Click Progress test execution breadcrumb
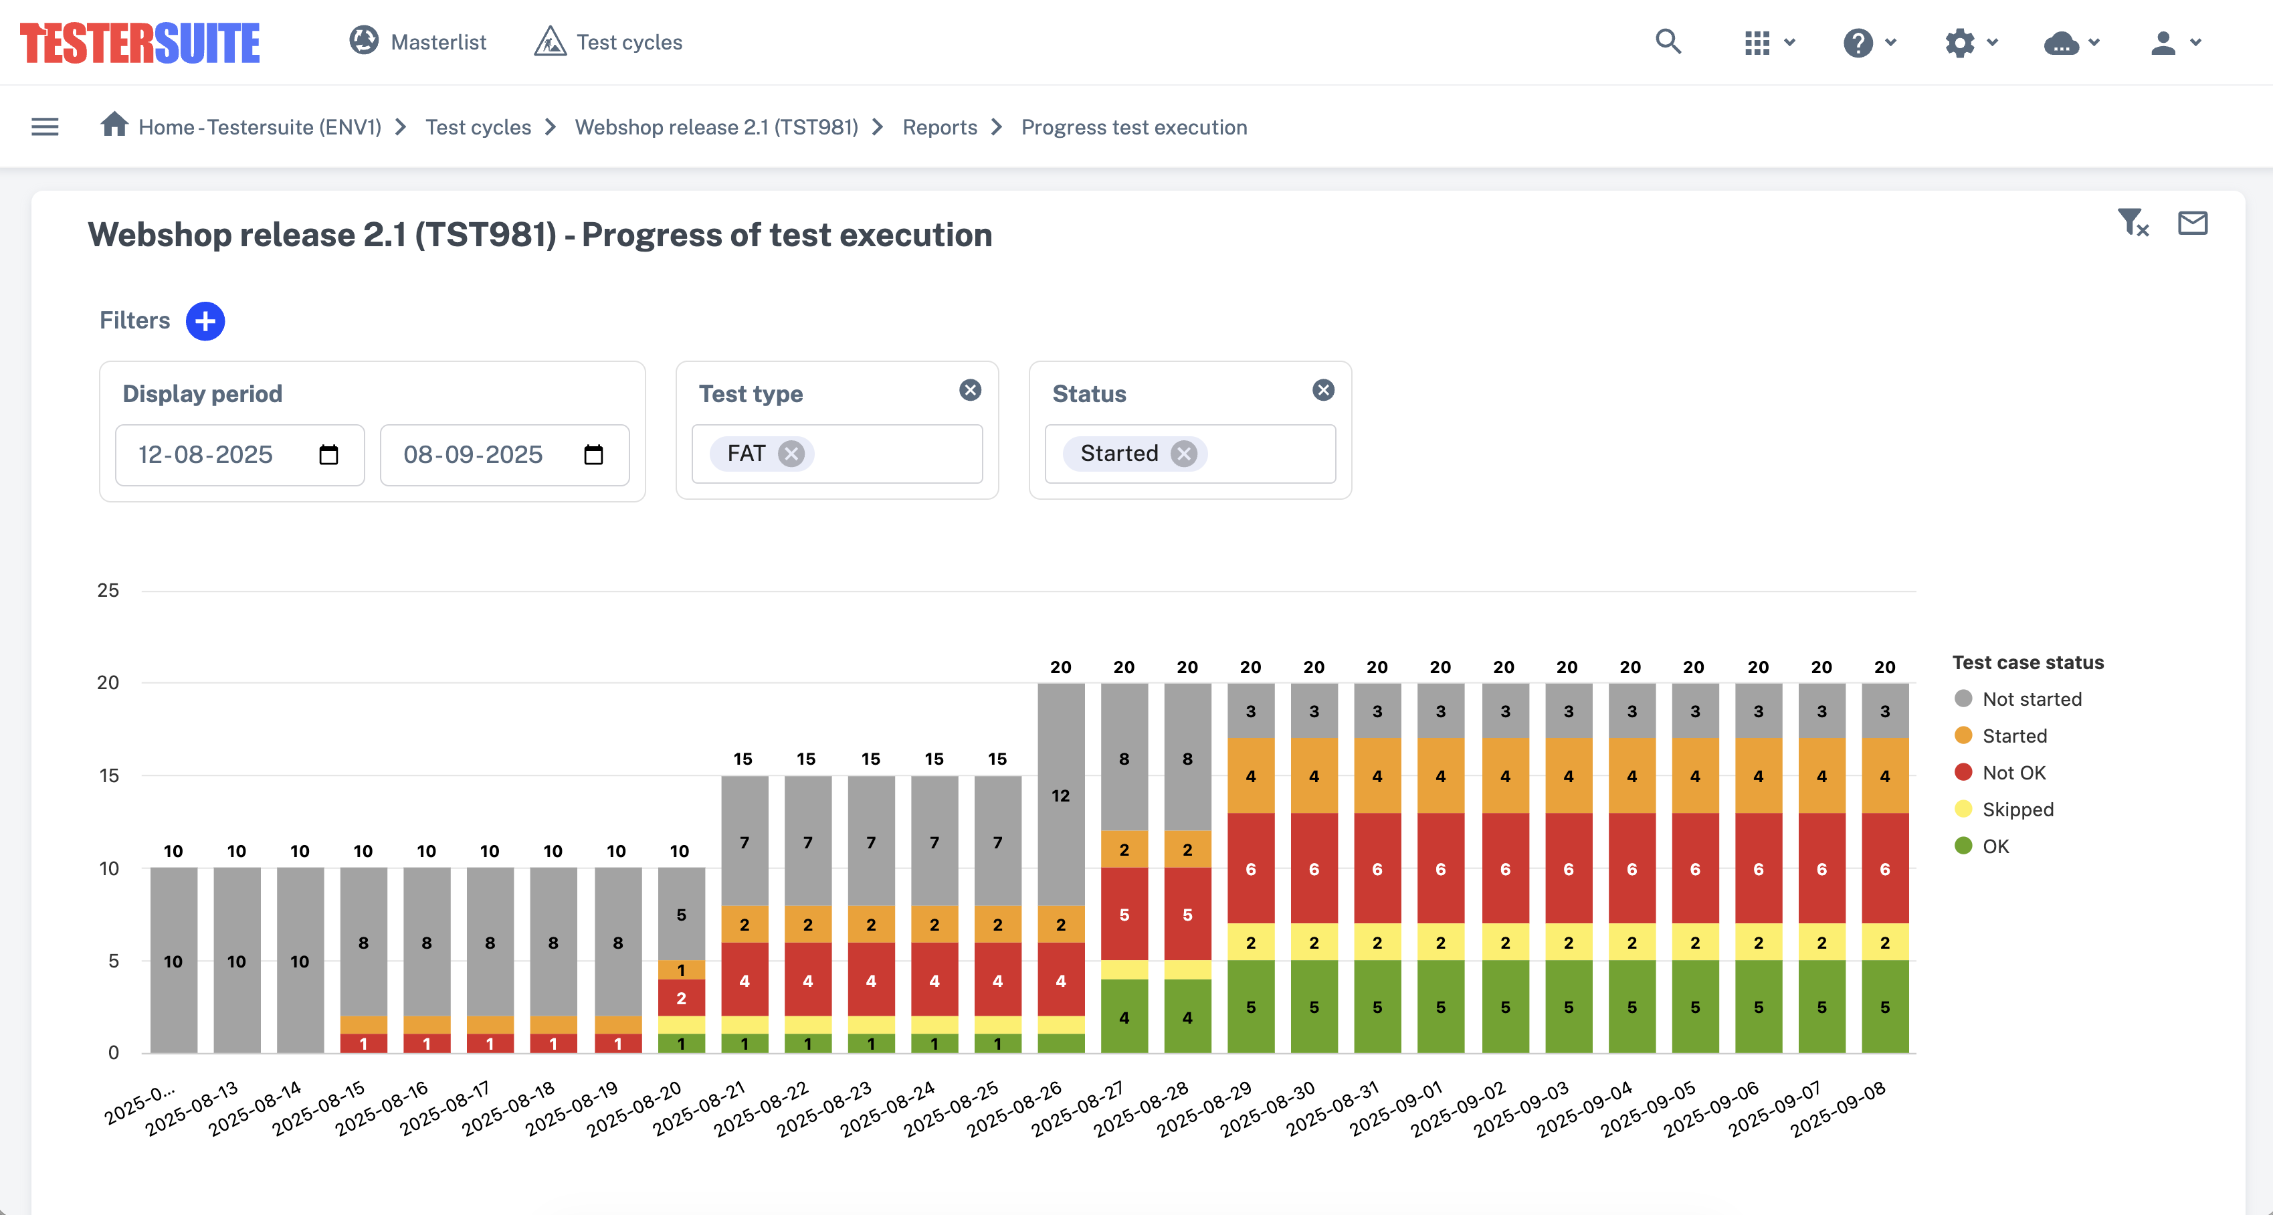 click(x=1134, y=127)
